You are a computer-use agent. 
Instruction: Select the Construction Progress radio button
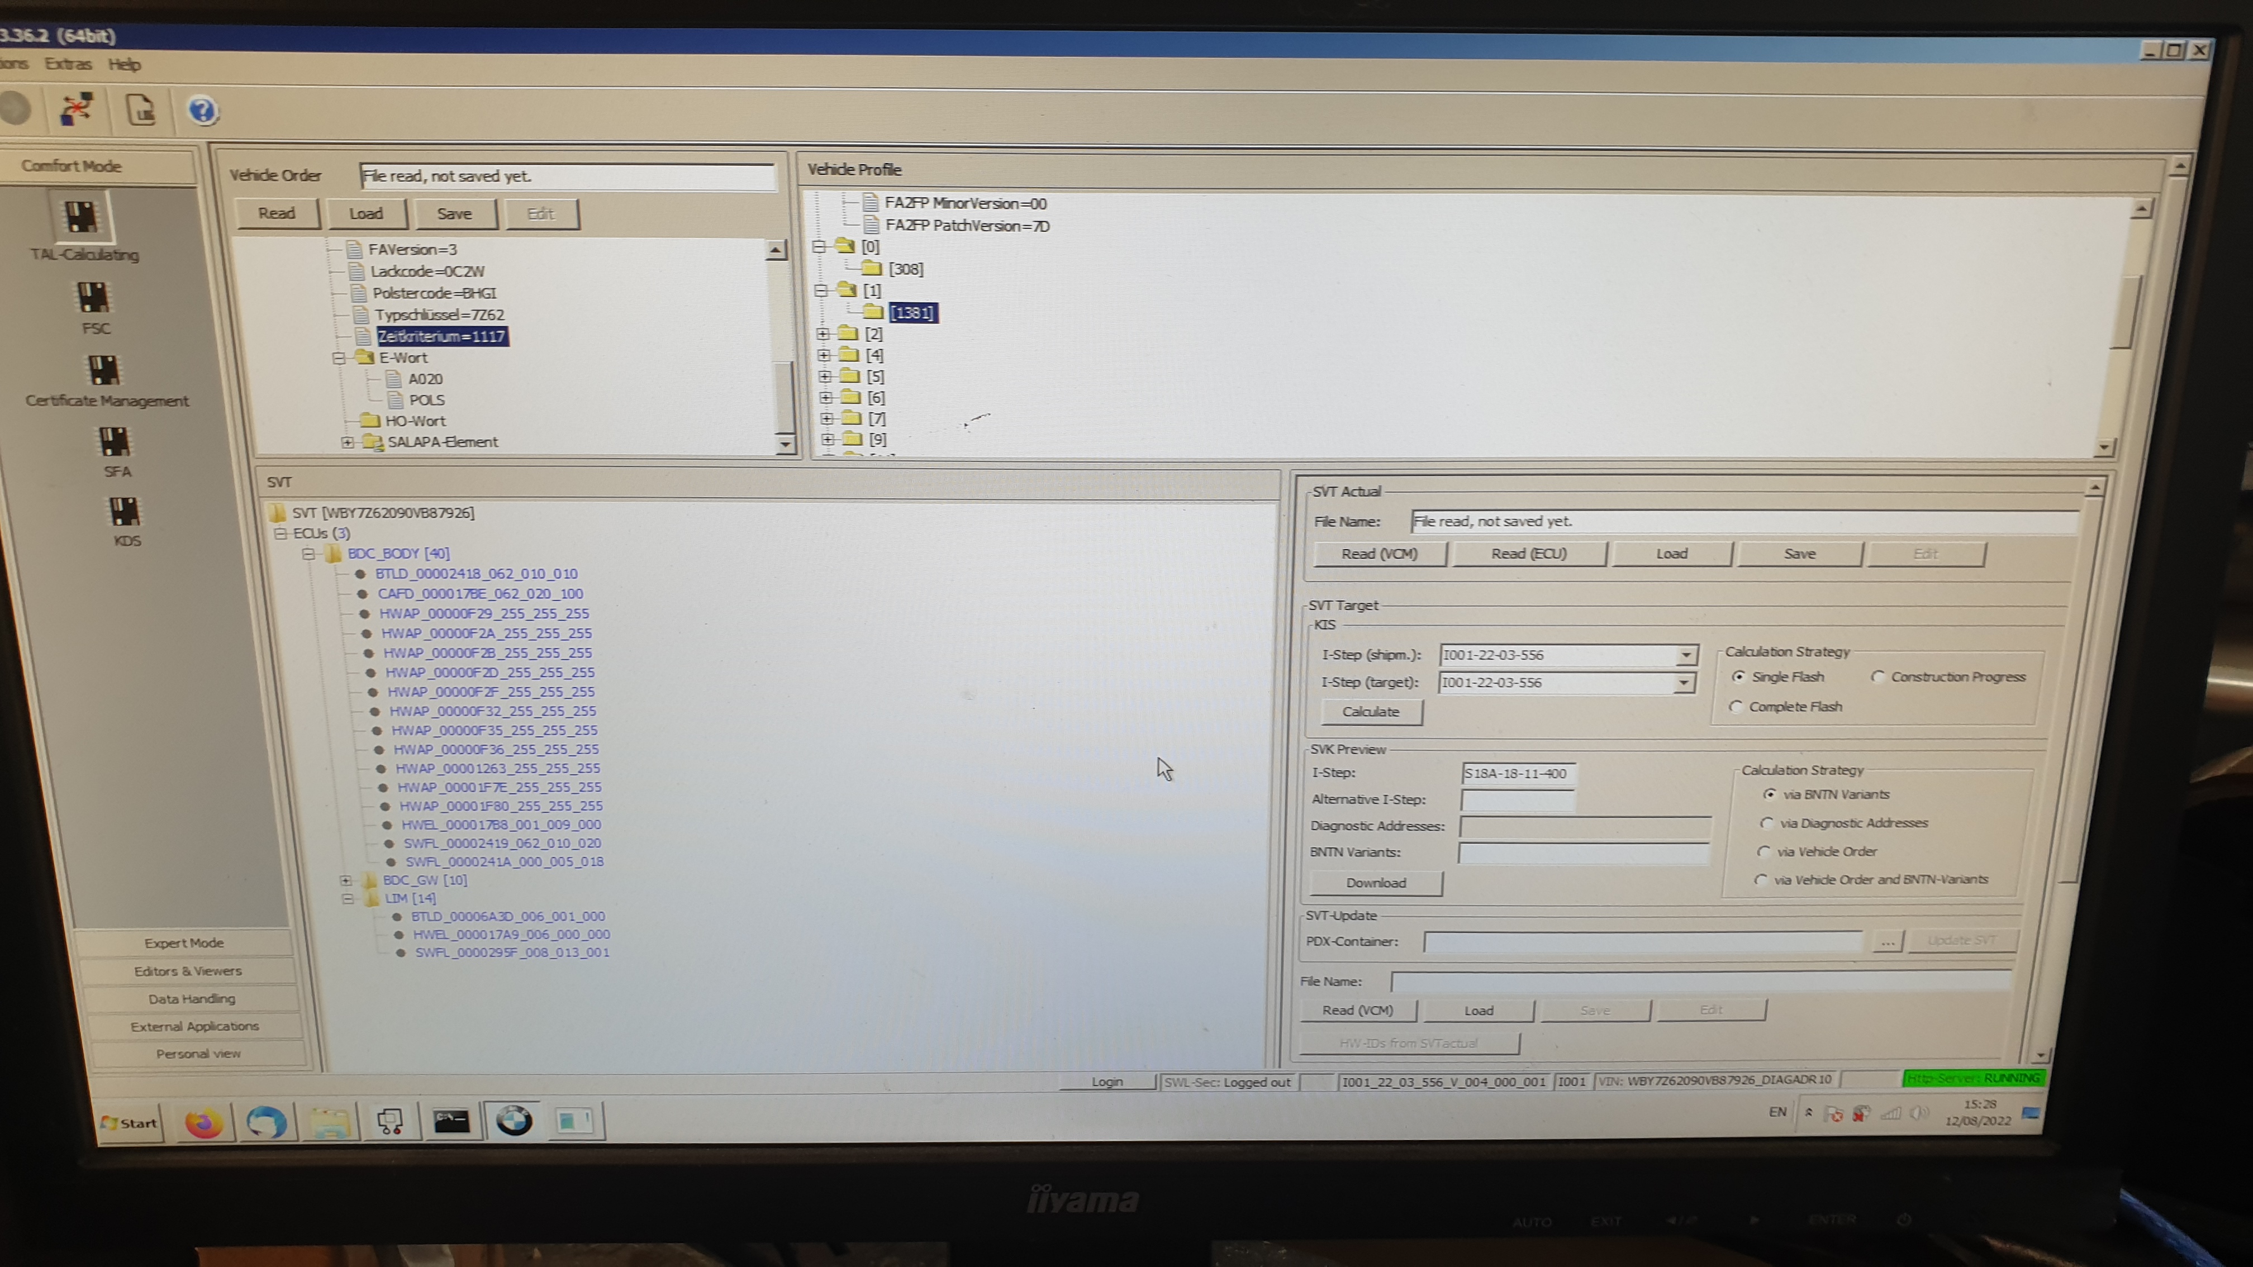[x=1877, y=677]
